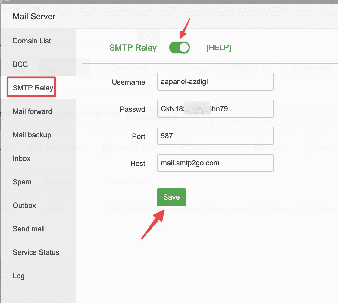Open the [HELP] link
Screen dimensions: 338x303
(x=218, y=48)
